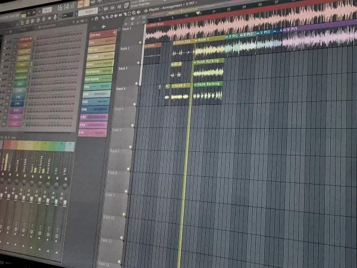Select the red 'SOHO Beat' channel in Channel rack

[x=26, y=39]
